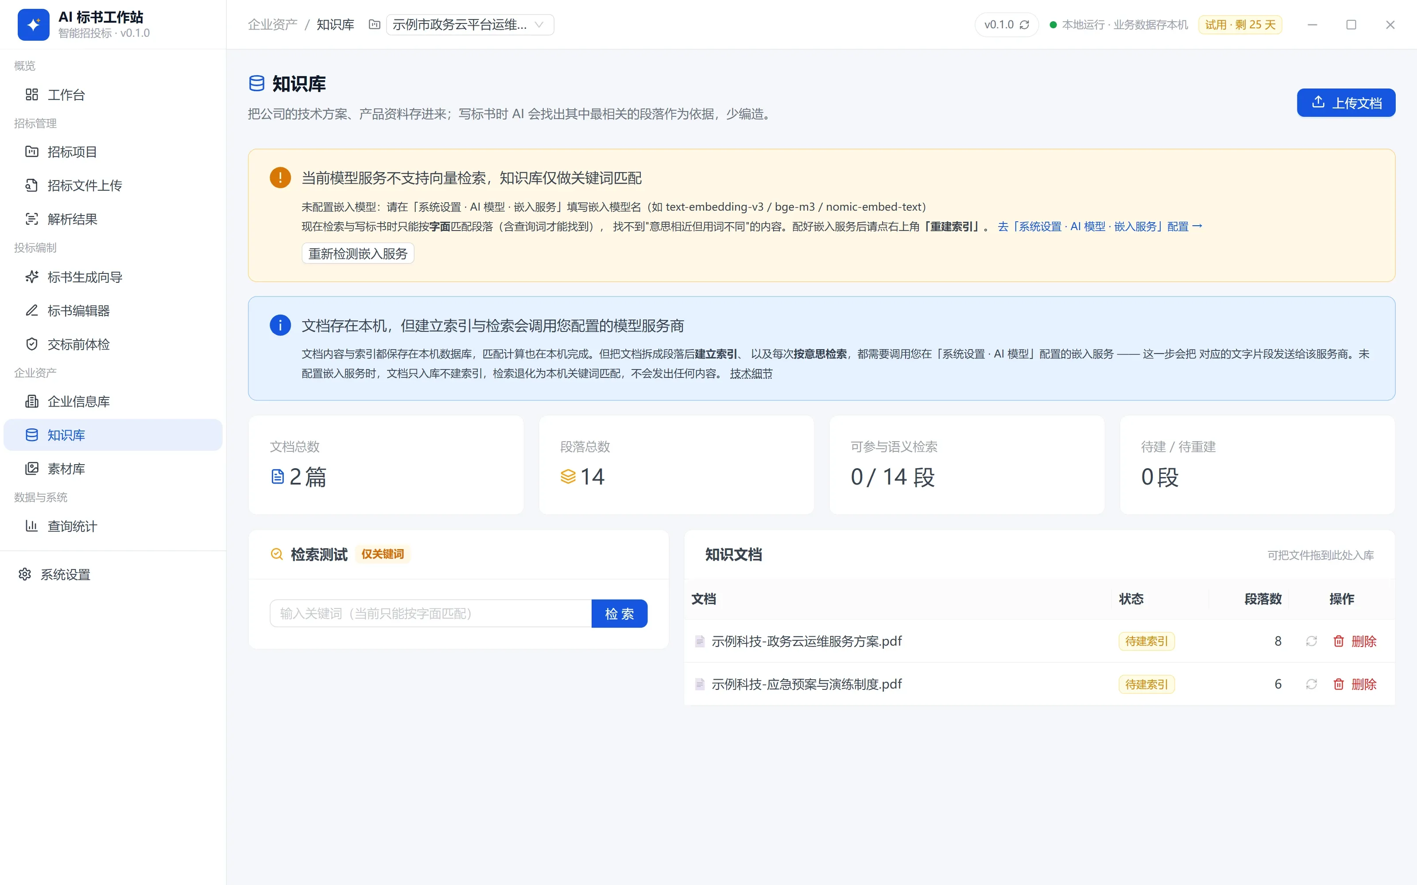The height and width of the screenshot is (885, 1417).
Task: Open 工作台 from the sidebar
Action: pos(113,95)
